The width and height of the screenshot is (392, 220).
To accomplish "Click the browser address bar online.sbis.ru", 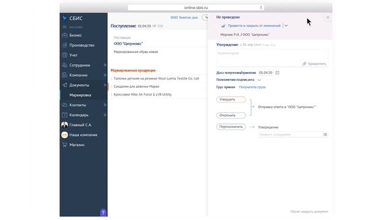I will pos(196,8).
